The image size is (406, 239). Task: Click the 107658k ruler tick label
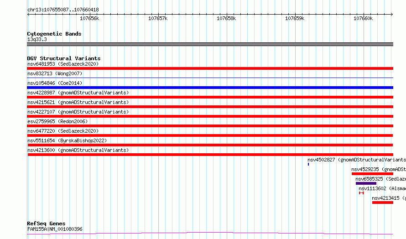click(x=226, y=18)
